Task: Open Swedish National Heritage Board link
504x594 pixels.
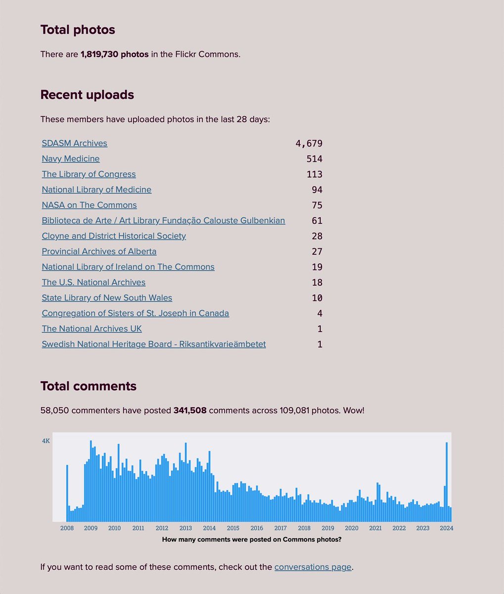Action: 154,344
